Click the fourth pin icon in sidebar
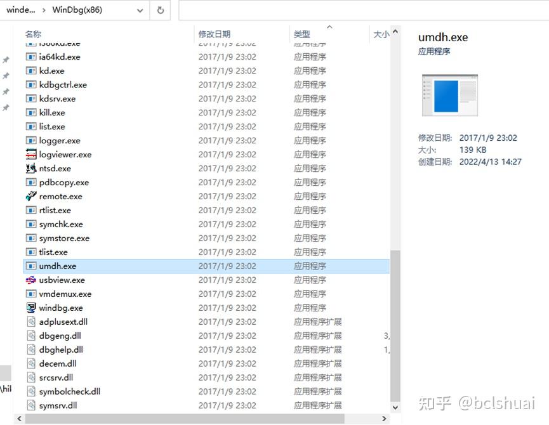 click(6, 108)
